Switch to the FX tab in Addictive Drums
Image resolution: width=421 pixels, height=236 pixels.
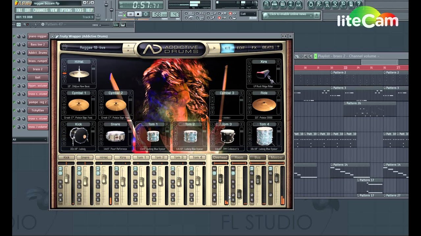[254, 48]
